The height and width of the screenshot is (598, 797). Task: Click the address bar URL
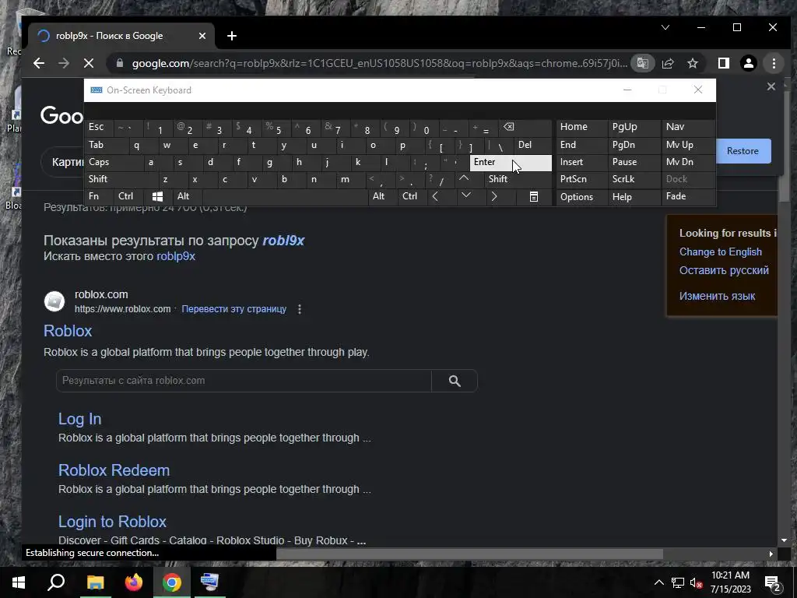click(379, 64)
